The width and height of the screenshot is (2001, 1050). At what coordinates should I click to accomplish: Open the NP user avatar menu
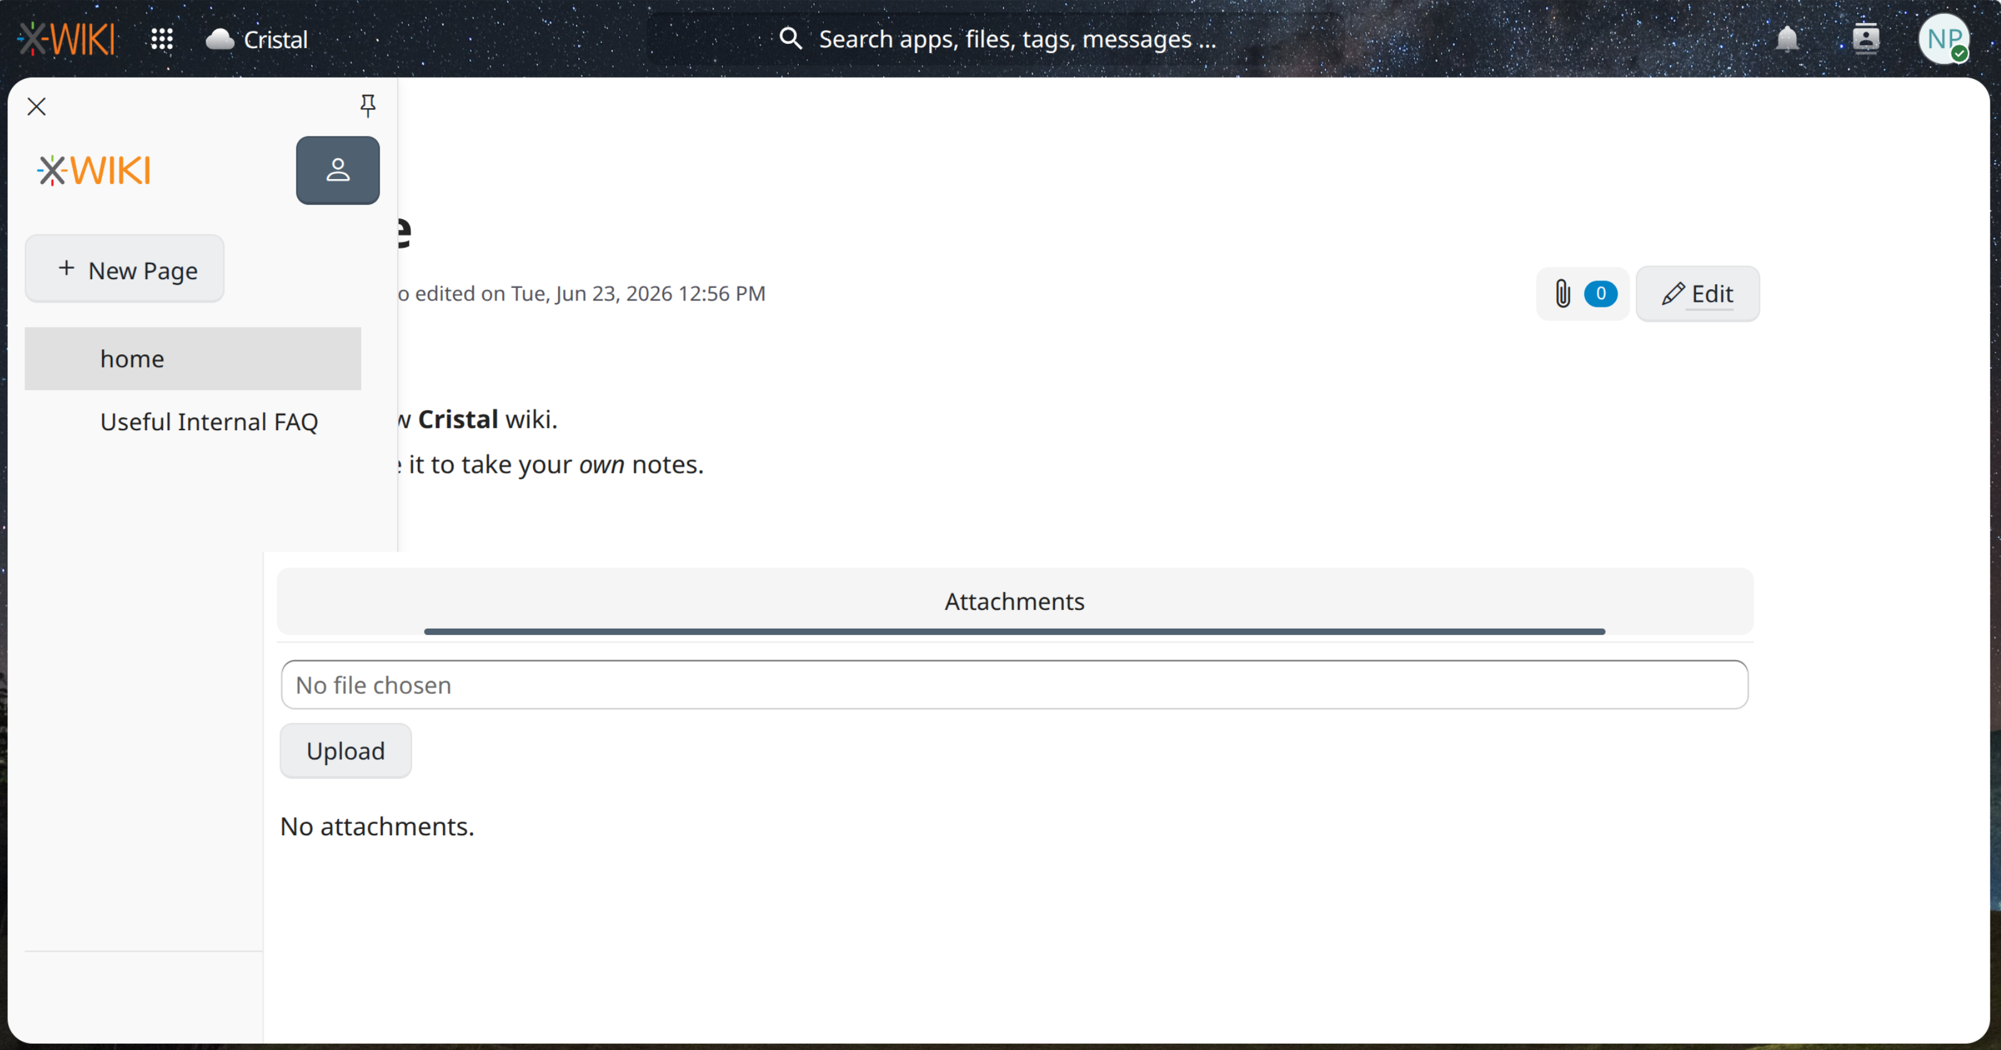[1943, 39]
